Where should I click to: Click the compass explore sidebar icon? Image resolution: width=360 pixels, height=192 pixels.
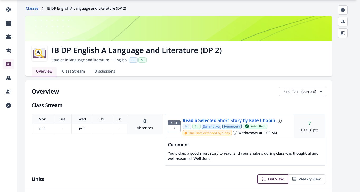(x=8, y=105)
